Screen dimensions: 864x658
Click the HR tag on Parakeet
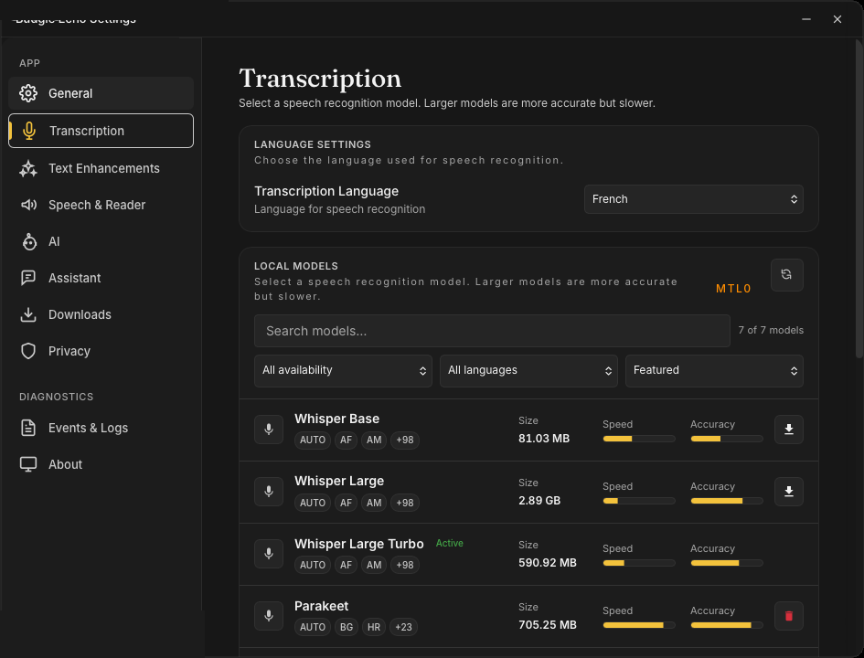(x=374, y=627)
